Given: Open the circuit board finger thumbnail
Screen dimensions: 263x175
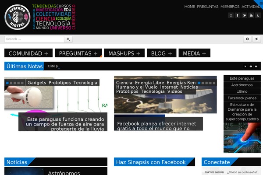Looking at the screenshot, I should [x=242, y=138].
